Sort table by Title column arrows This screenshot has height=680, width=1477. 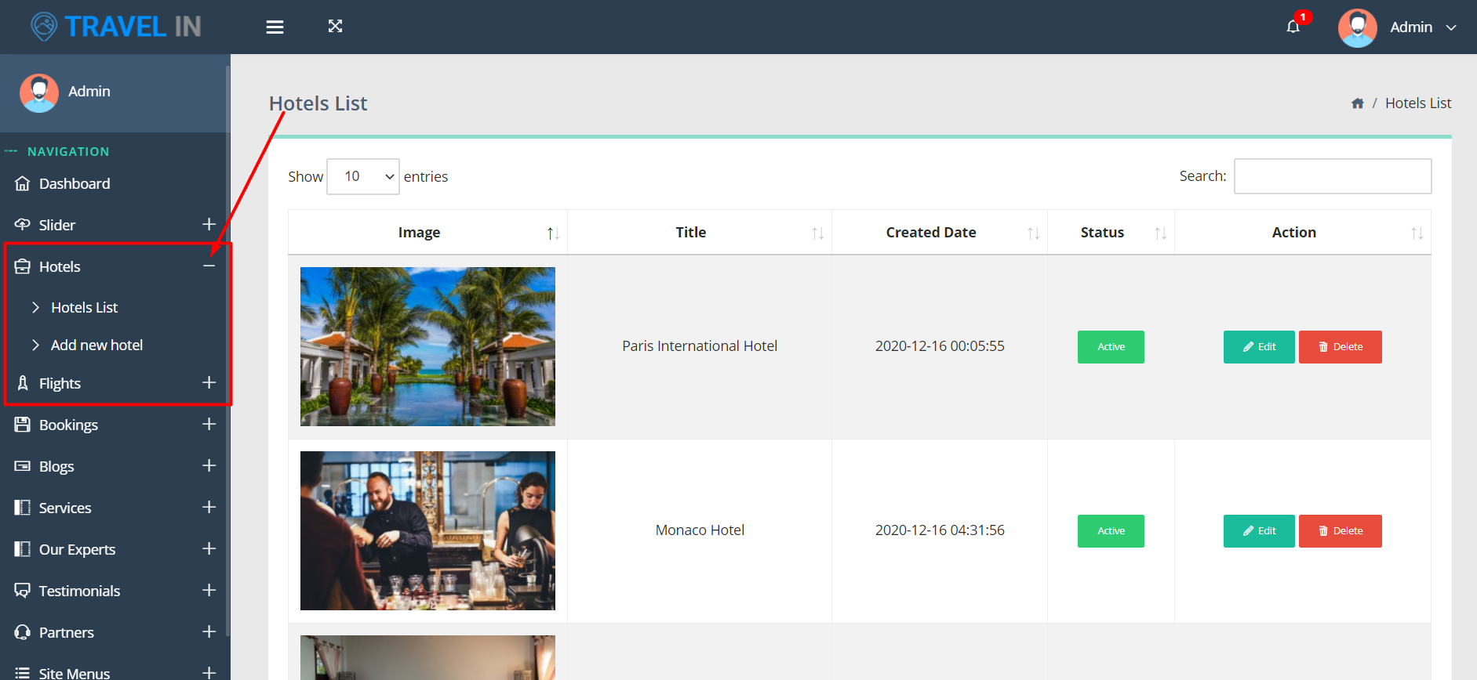pos(817,233)
